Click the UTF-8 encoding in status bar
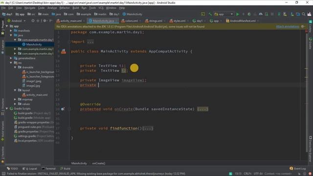313x176 pixels. (x=258, y=174)
